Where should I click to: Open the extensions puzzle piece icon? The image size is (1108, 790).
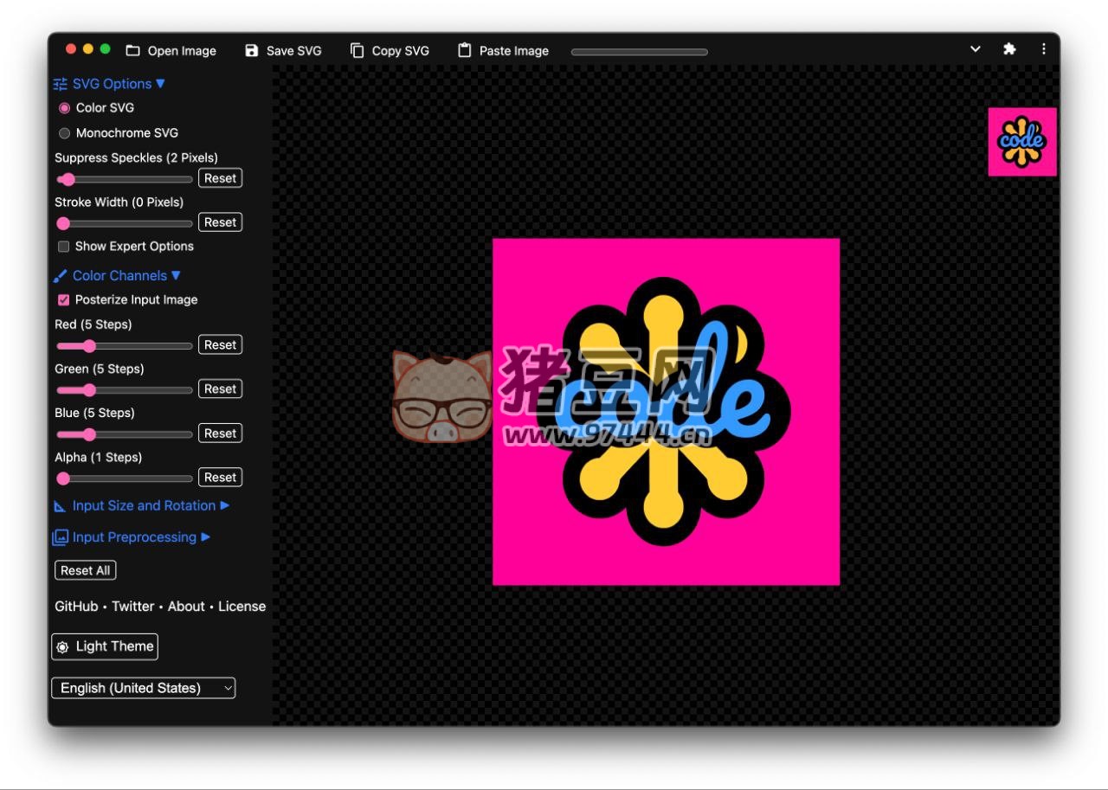[x=1009, y=49]
